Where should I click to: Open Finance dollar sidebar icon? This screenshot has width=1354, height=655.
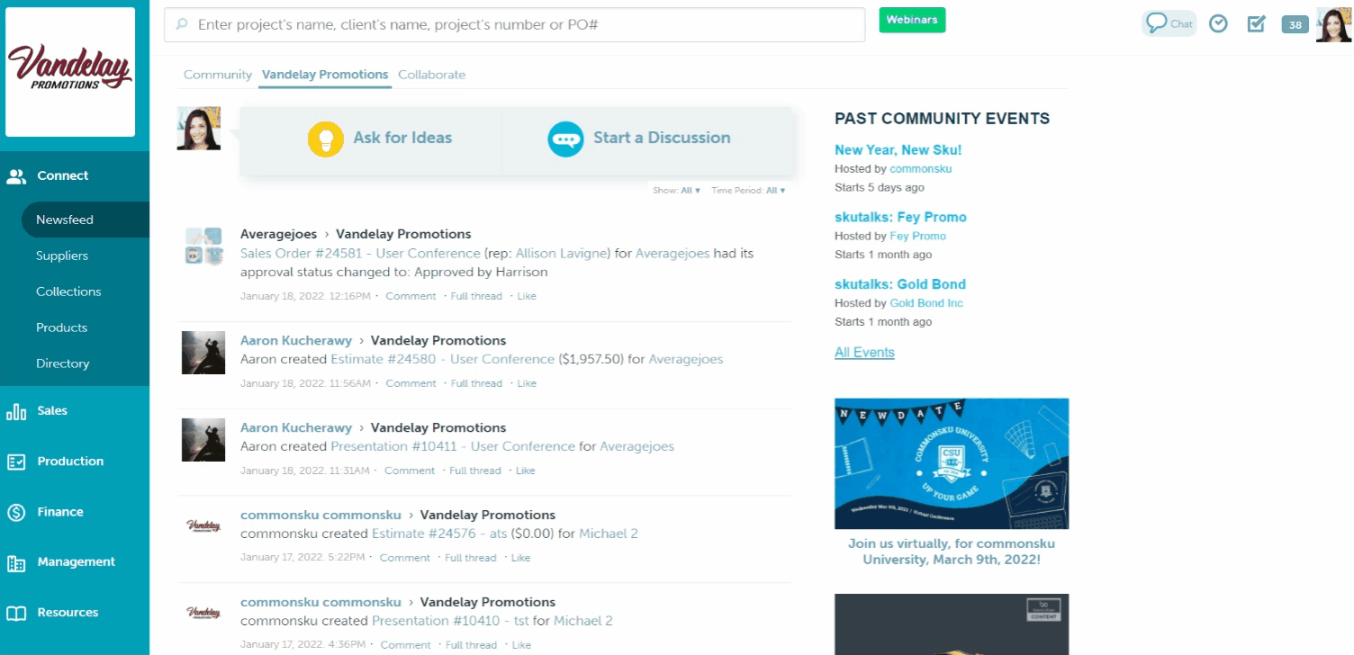[x=16, y=512]
